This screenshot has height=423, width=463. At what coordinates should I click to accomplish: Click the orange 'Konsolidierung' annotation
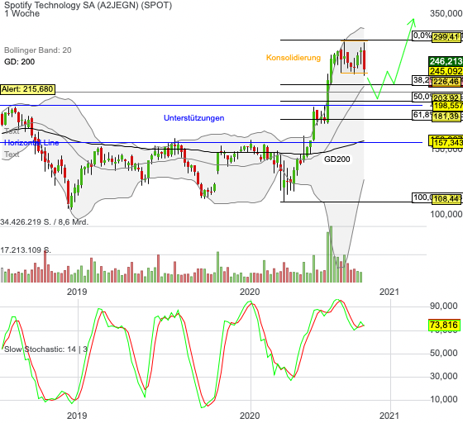pyautogui.click(x=294, y=58)
